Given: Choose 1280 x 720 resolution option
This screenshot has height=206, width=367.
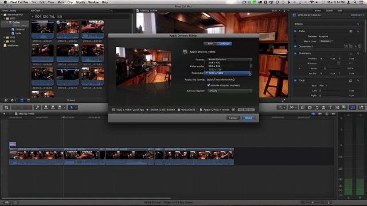Looking at the screenshot, I should [x=227, y=70].
